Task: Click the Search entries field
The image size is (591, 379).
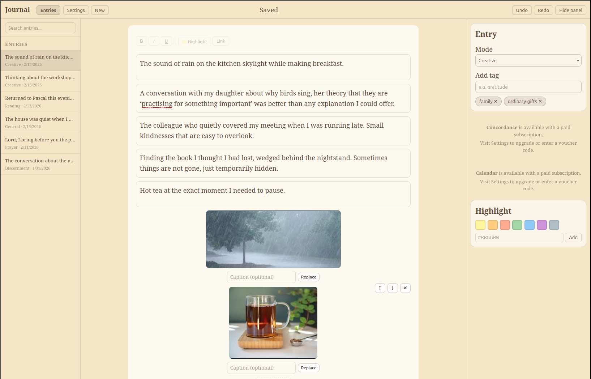Action: 40,28
